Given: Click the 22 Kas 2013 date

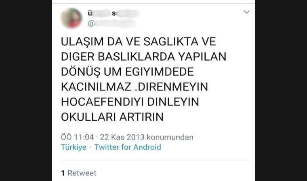Looking at the screenshot, I should 122,137.
